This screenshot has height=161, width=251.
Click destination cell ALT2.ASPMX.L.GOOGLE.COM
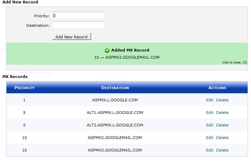click(x=115, y=125)
